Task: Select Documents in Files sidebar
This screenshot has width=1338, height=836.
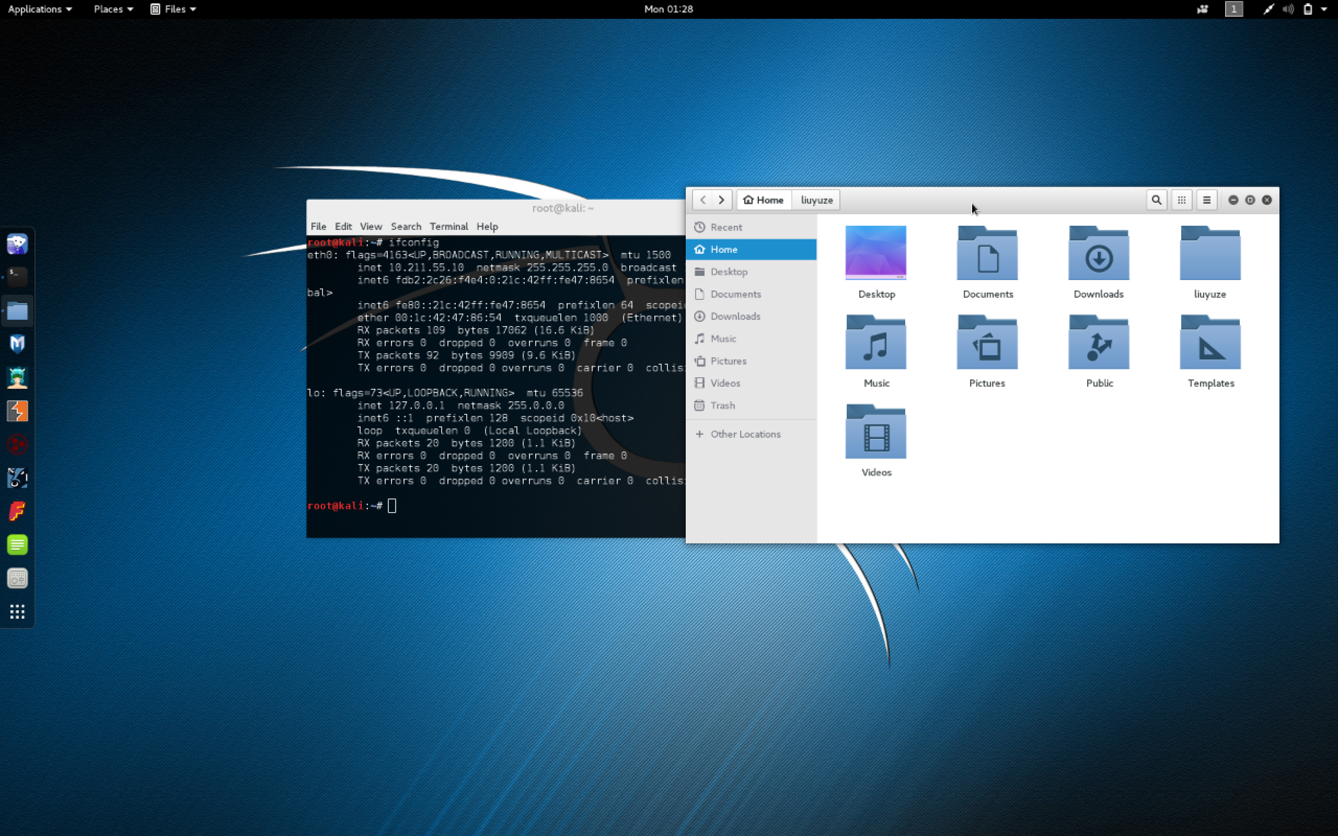Action: point(751,294)
